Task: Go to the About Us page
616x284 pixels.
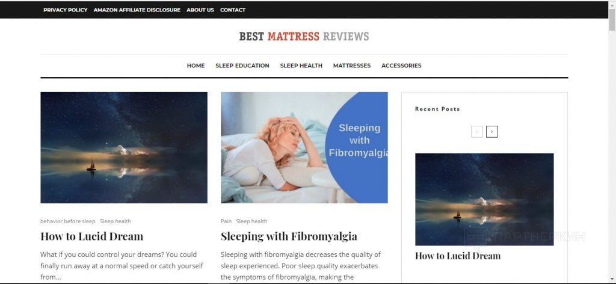Action: [200, 10]
